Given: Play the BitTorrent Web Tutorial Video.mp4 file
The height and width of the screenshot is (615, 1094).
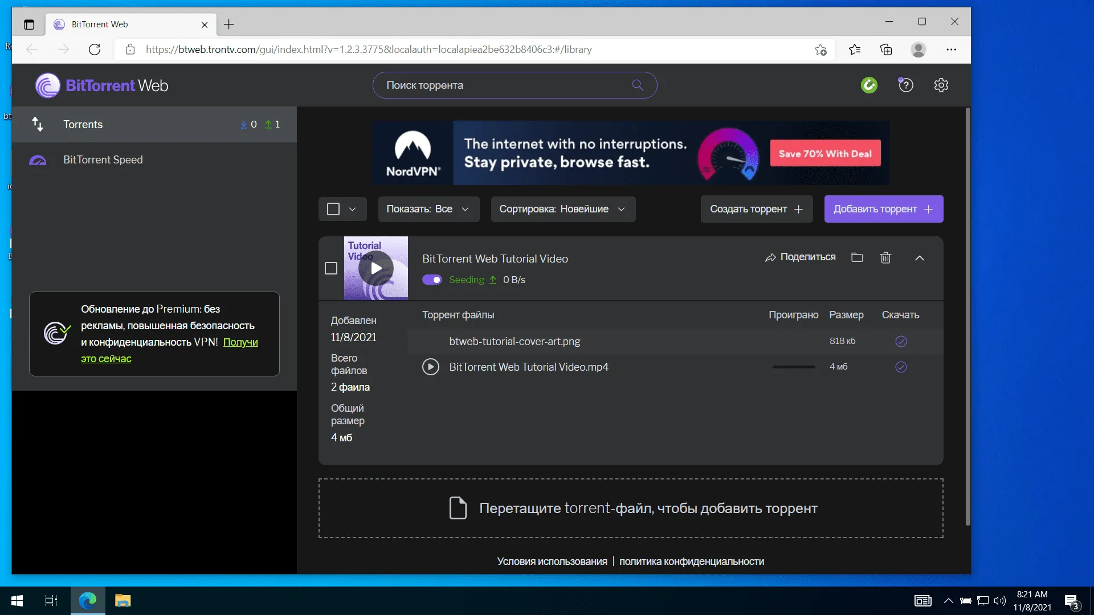Looking at the screenshot, I should pos(431,367).
